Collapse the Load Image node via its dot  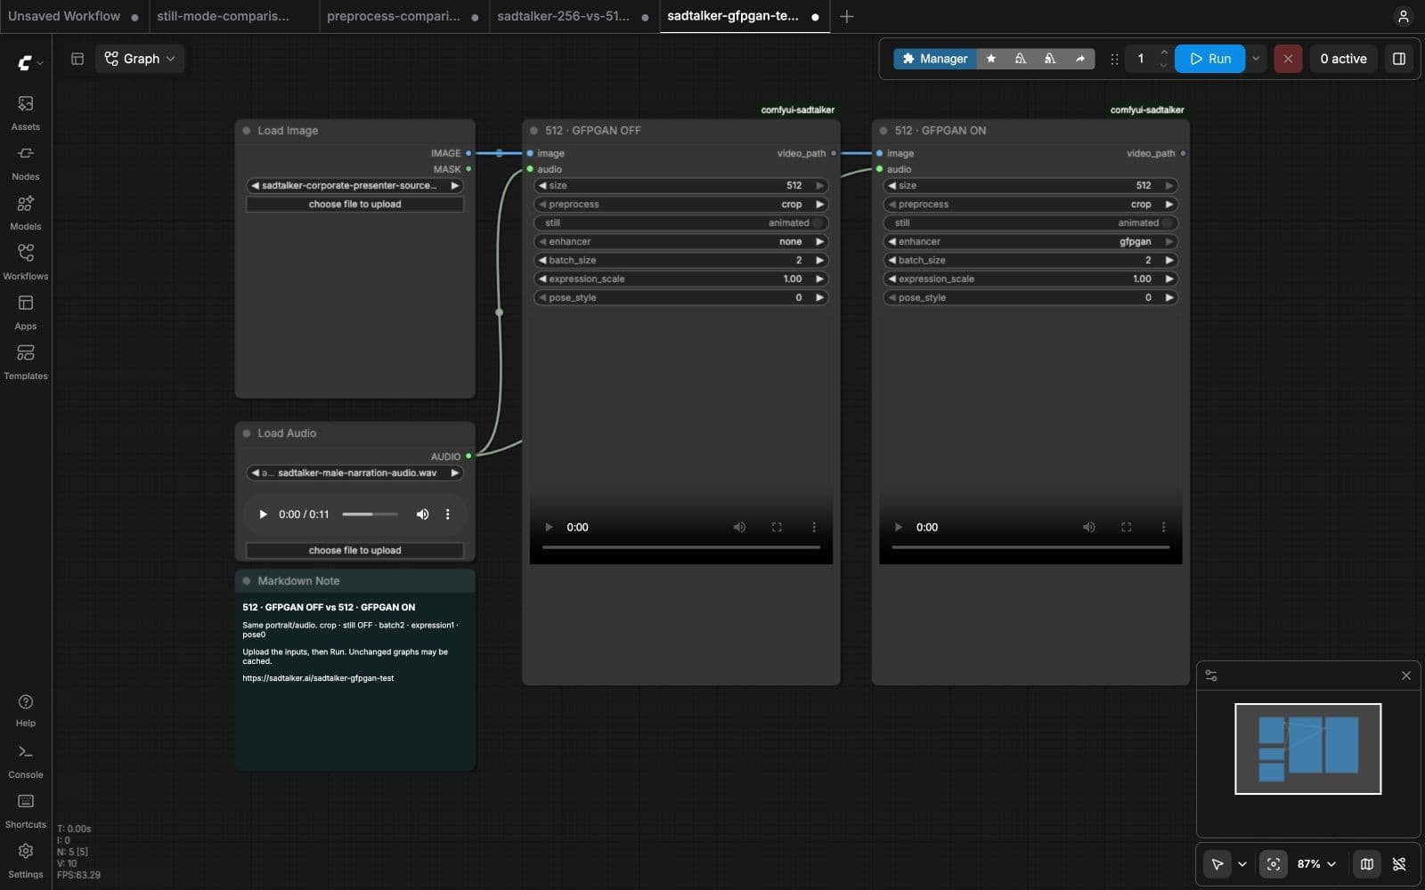pyautogui.click(x=247, y=130)
